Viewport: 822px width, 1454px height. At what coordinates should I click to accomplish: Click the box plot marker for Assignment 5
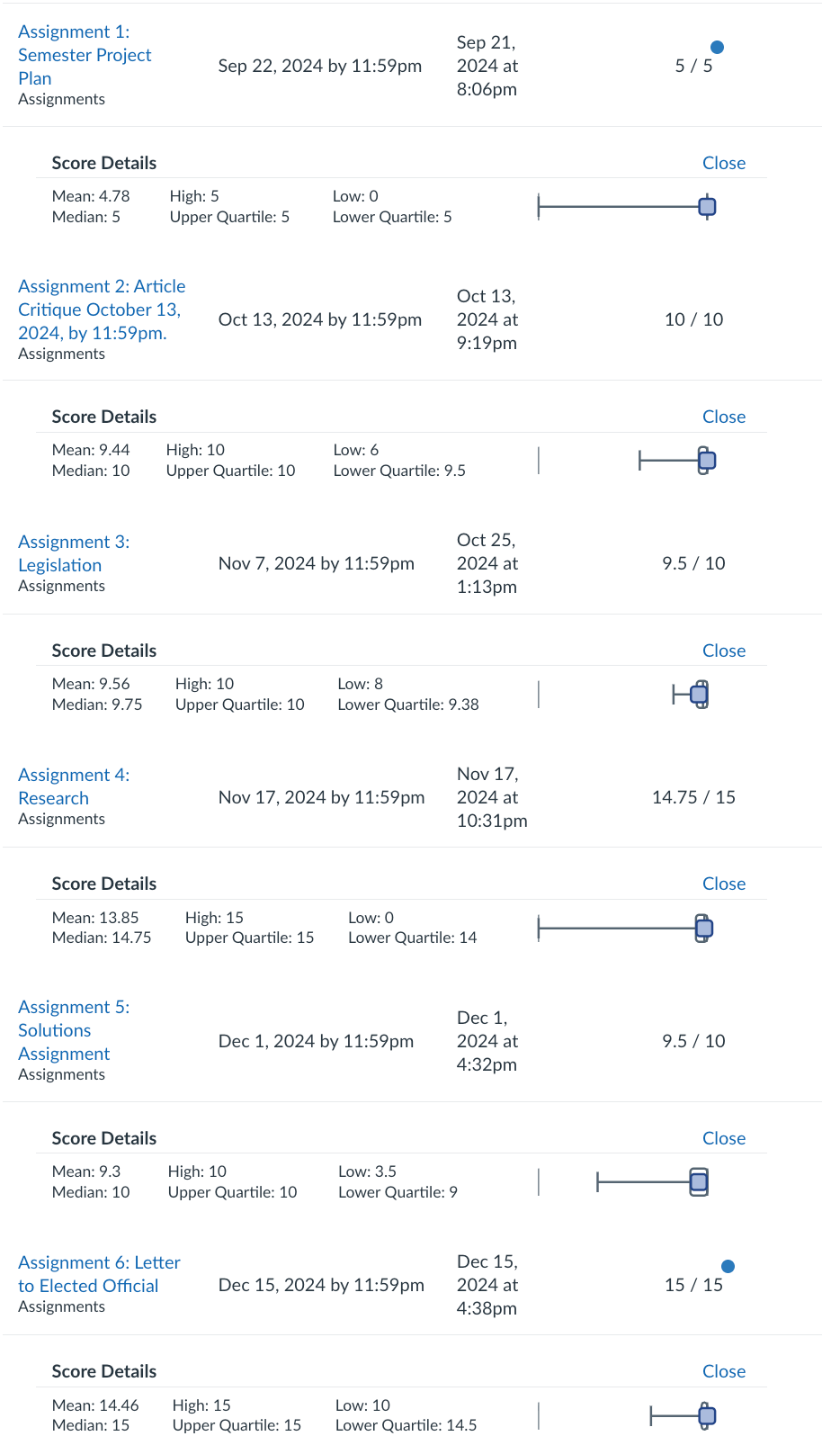click(x=699, y=1181)
